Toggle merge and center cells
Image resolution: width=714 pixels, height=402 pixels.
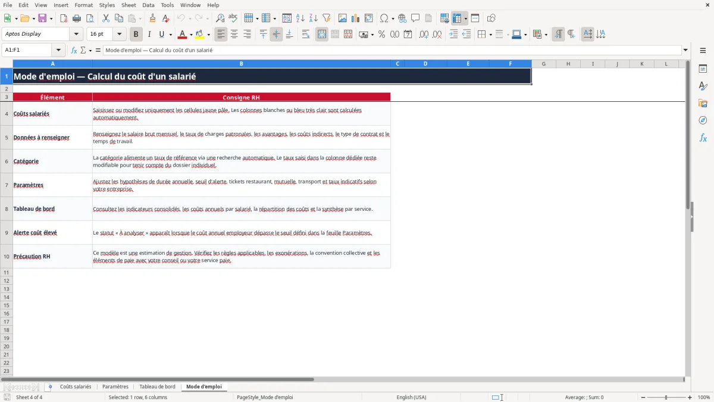tap(322, 35)
